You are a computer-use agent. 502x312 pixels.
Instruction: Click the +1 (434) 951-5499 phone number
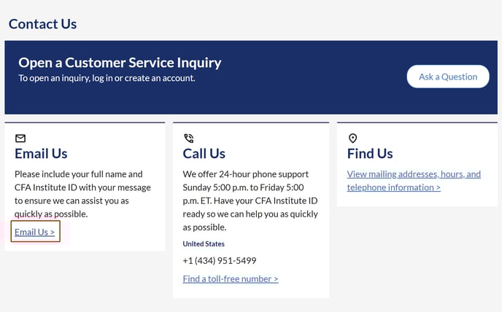coord(220,260)
